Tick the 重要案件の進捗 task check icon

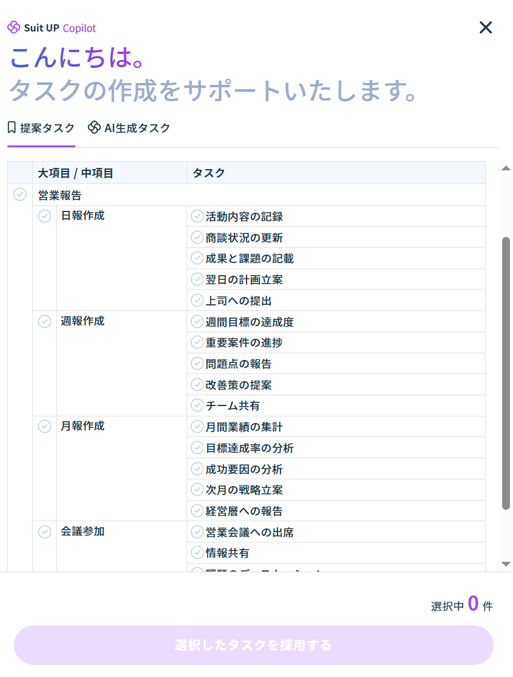197,342
